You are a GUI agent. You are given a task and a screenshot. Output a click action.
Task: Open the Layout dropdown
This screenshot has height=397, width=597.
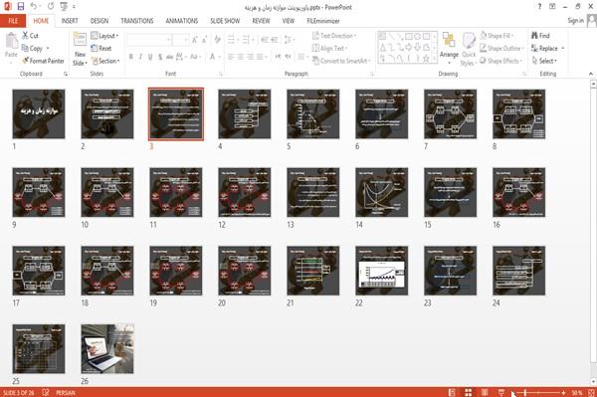[x=104, y=36]
